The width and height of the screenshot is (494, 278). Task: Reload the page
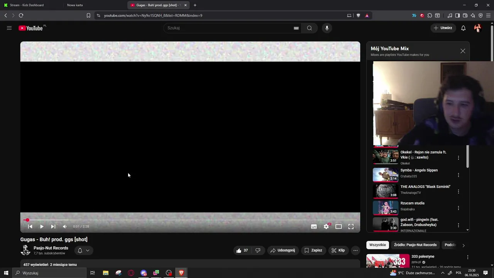(x=21, y=15)
